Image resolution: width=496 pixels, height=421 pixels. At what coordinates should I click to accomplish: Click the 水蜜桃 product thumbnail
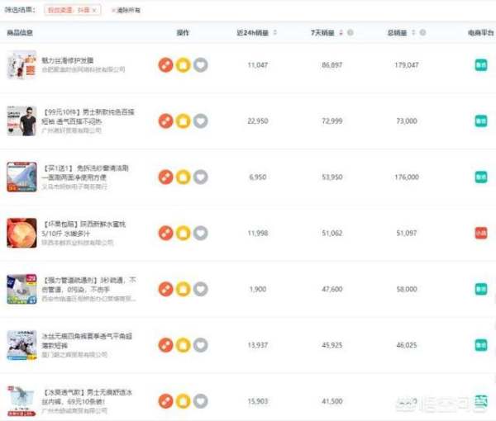(21, 233)
